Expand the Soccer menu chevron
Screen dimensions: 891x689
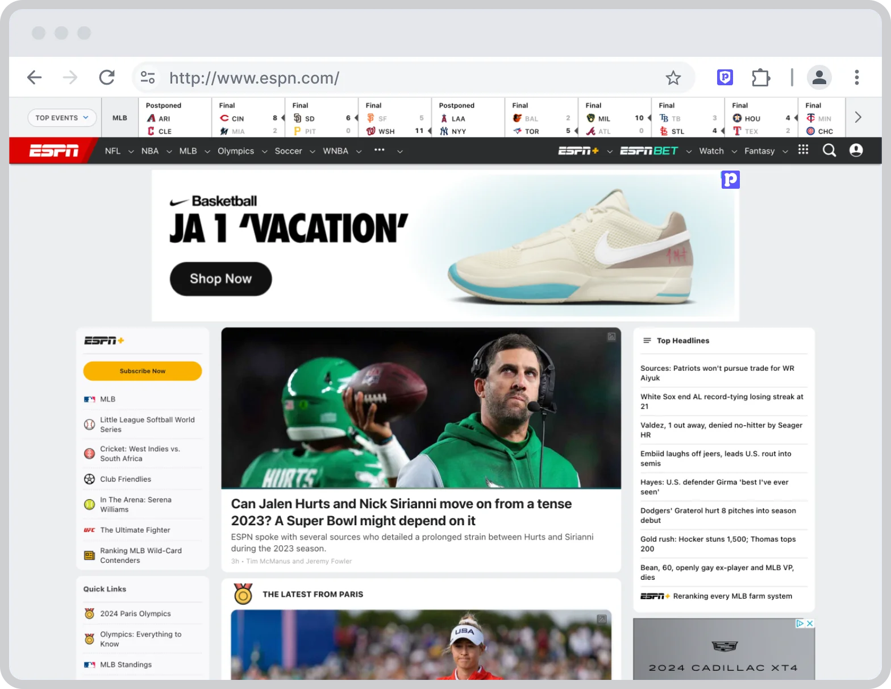coord(312,152)
